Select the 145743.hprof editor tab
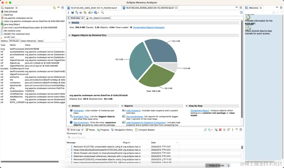Image resolution: width=284 pixels, height=168 pixels. pyautogui.click(x=150, y=8)
